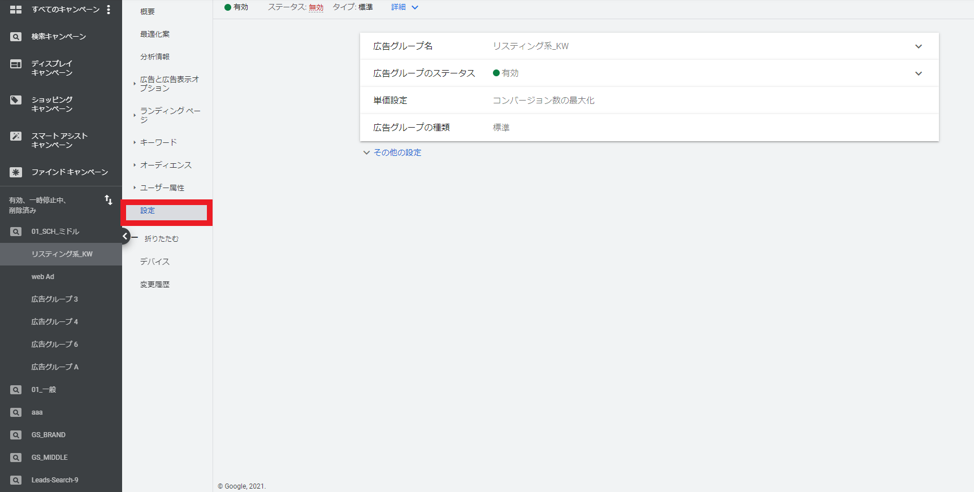
Task: Expand その他の設定 section
Action: point(392,153)
